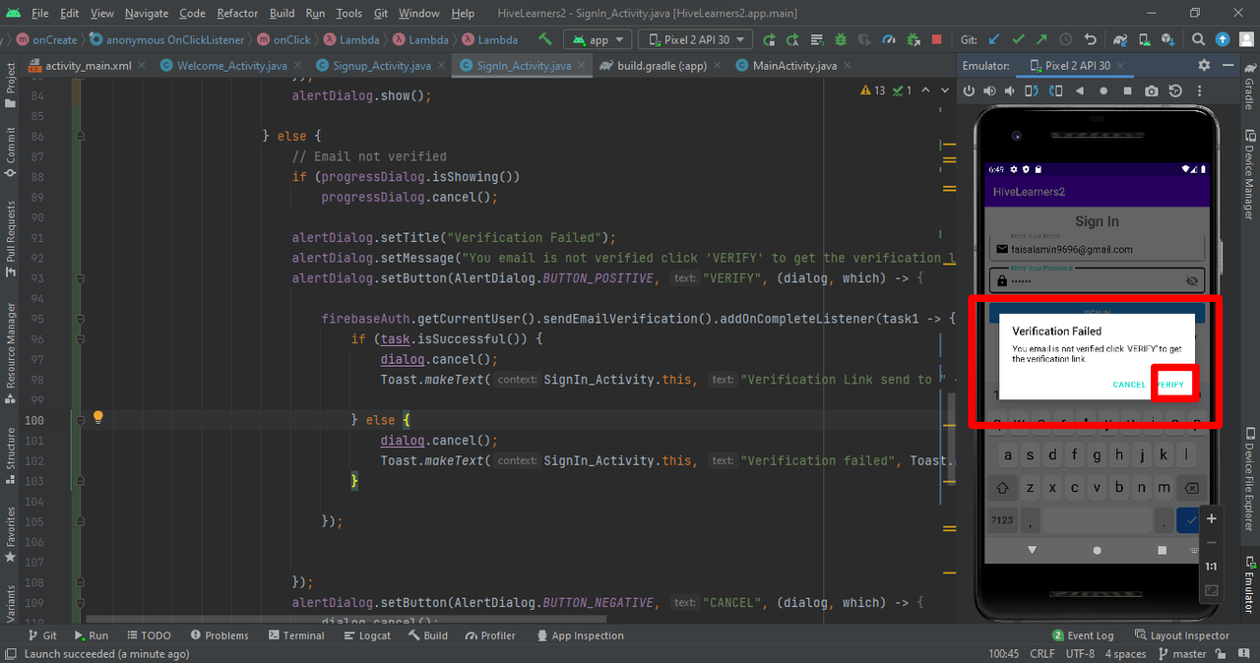Stop the running app with red square
This screenshot has height=663, width=1260.
[x=936, y=39]
